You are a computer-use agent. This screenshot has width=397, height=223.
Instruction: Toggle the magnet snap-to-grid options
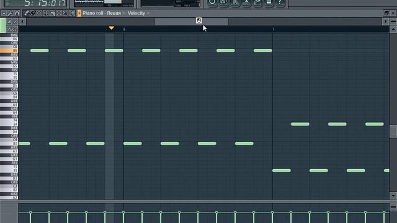(17, 13)
